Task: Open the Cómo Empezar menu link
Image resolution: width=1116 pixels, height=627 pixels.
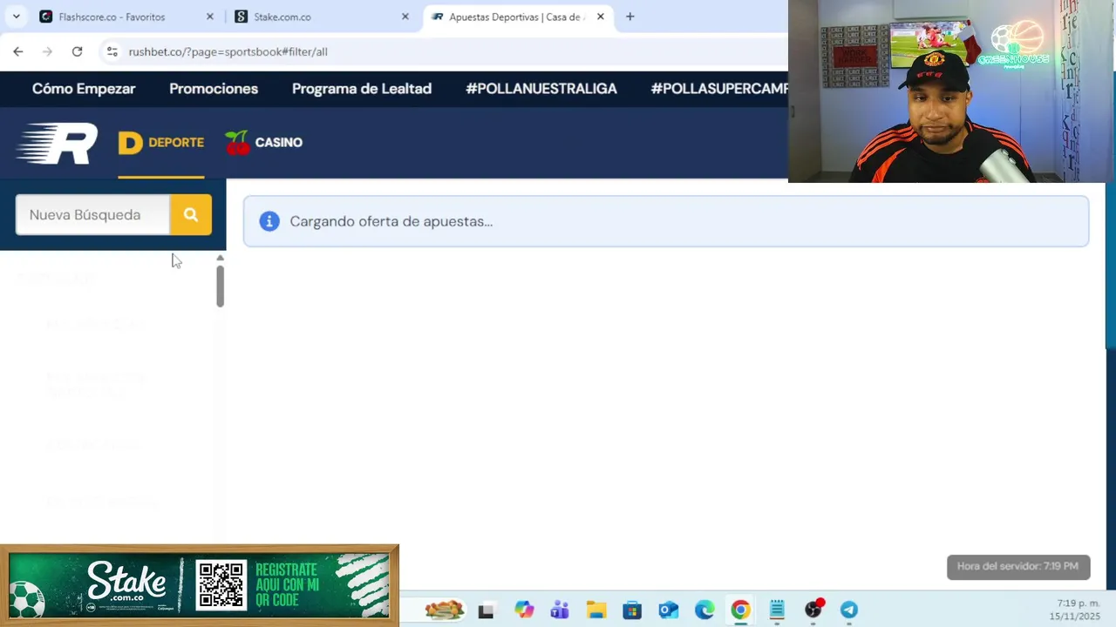Action: 84,89
